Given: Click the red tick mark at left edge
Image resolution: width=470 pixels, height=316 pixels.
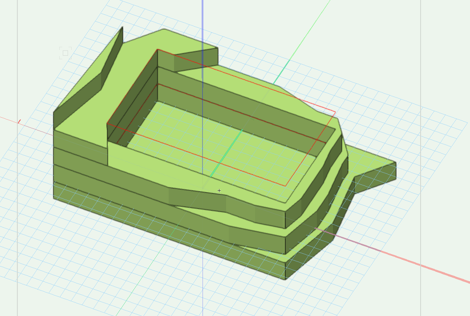Looking at the screenshot, I should coord(19,121).
